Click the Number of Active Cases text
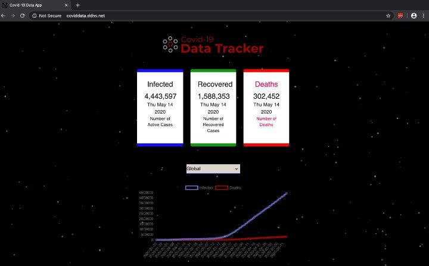The image size is (429, 266). pyautogui.click(x=160, y=121)
